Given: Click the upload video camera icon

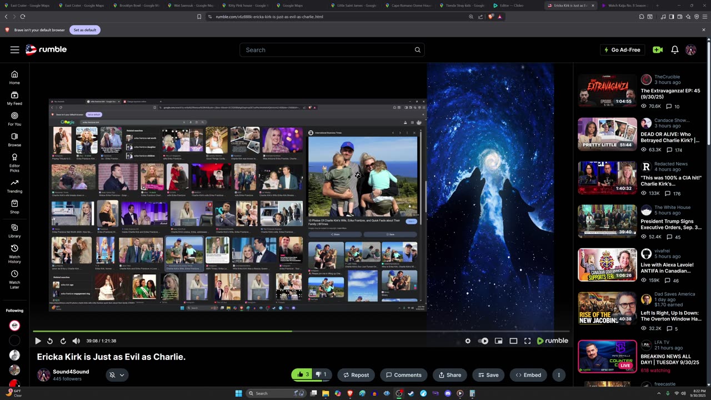Looking at the screenshot, I should [658, 50].
